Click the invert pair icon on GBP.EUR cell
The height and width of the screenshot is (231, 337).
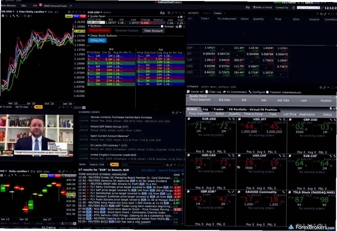tap(233, 192)
